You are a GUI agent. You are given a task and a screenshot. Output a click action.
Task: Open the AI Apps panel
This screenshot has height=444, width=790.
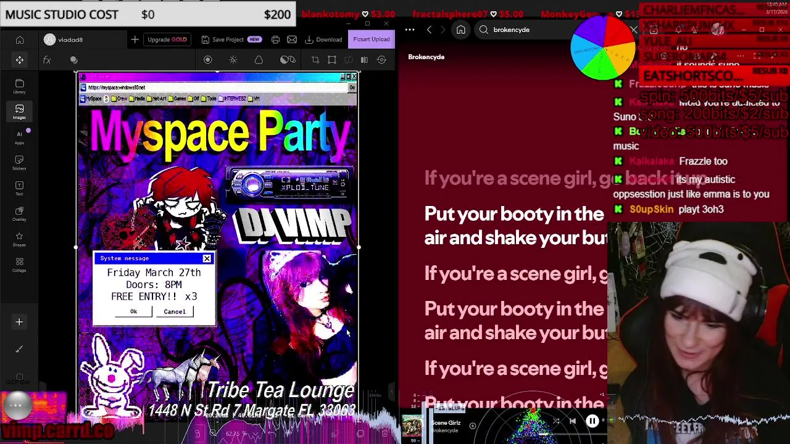coord(20,137)
